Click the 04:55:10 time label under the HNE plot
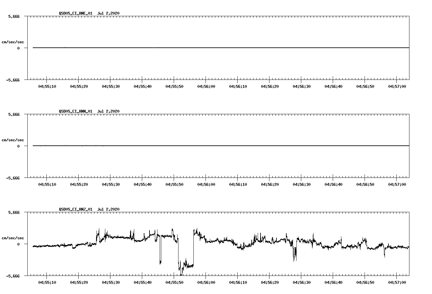This screenshot has width=432, height=294. click(47, 86)
